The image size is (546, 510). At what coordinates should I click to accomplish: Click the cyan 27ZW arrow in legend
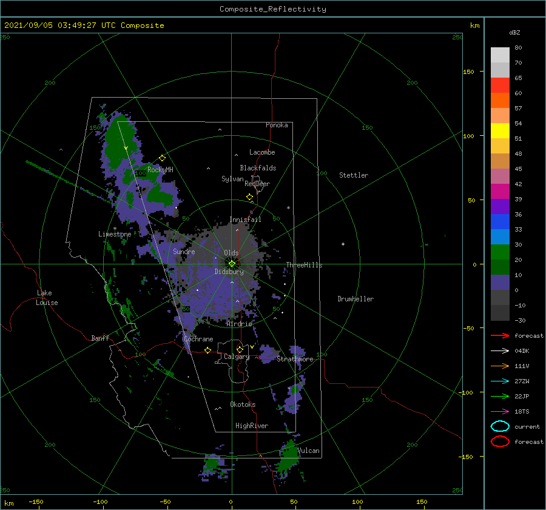coord(500,381)
